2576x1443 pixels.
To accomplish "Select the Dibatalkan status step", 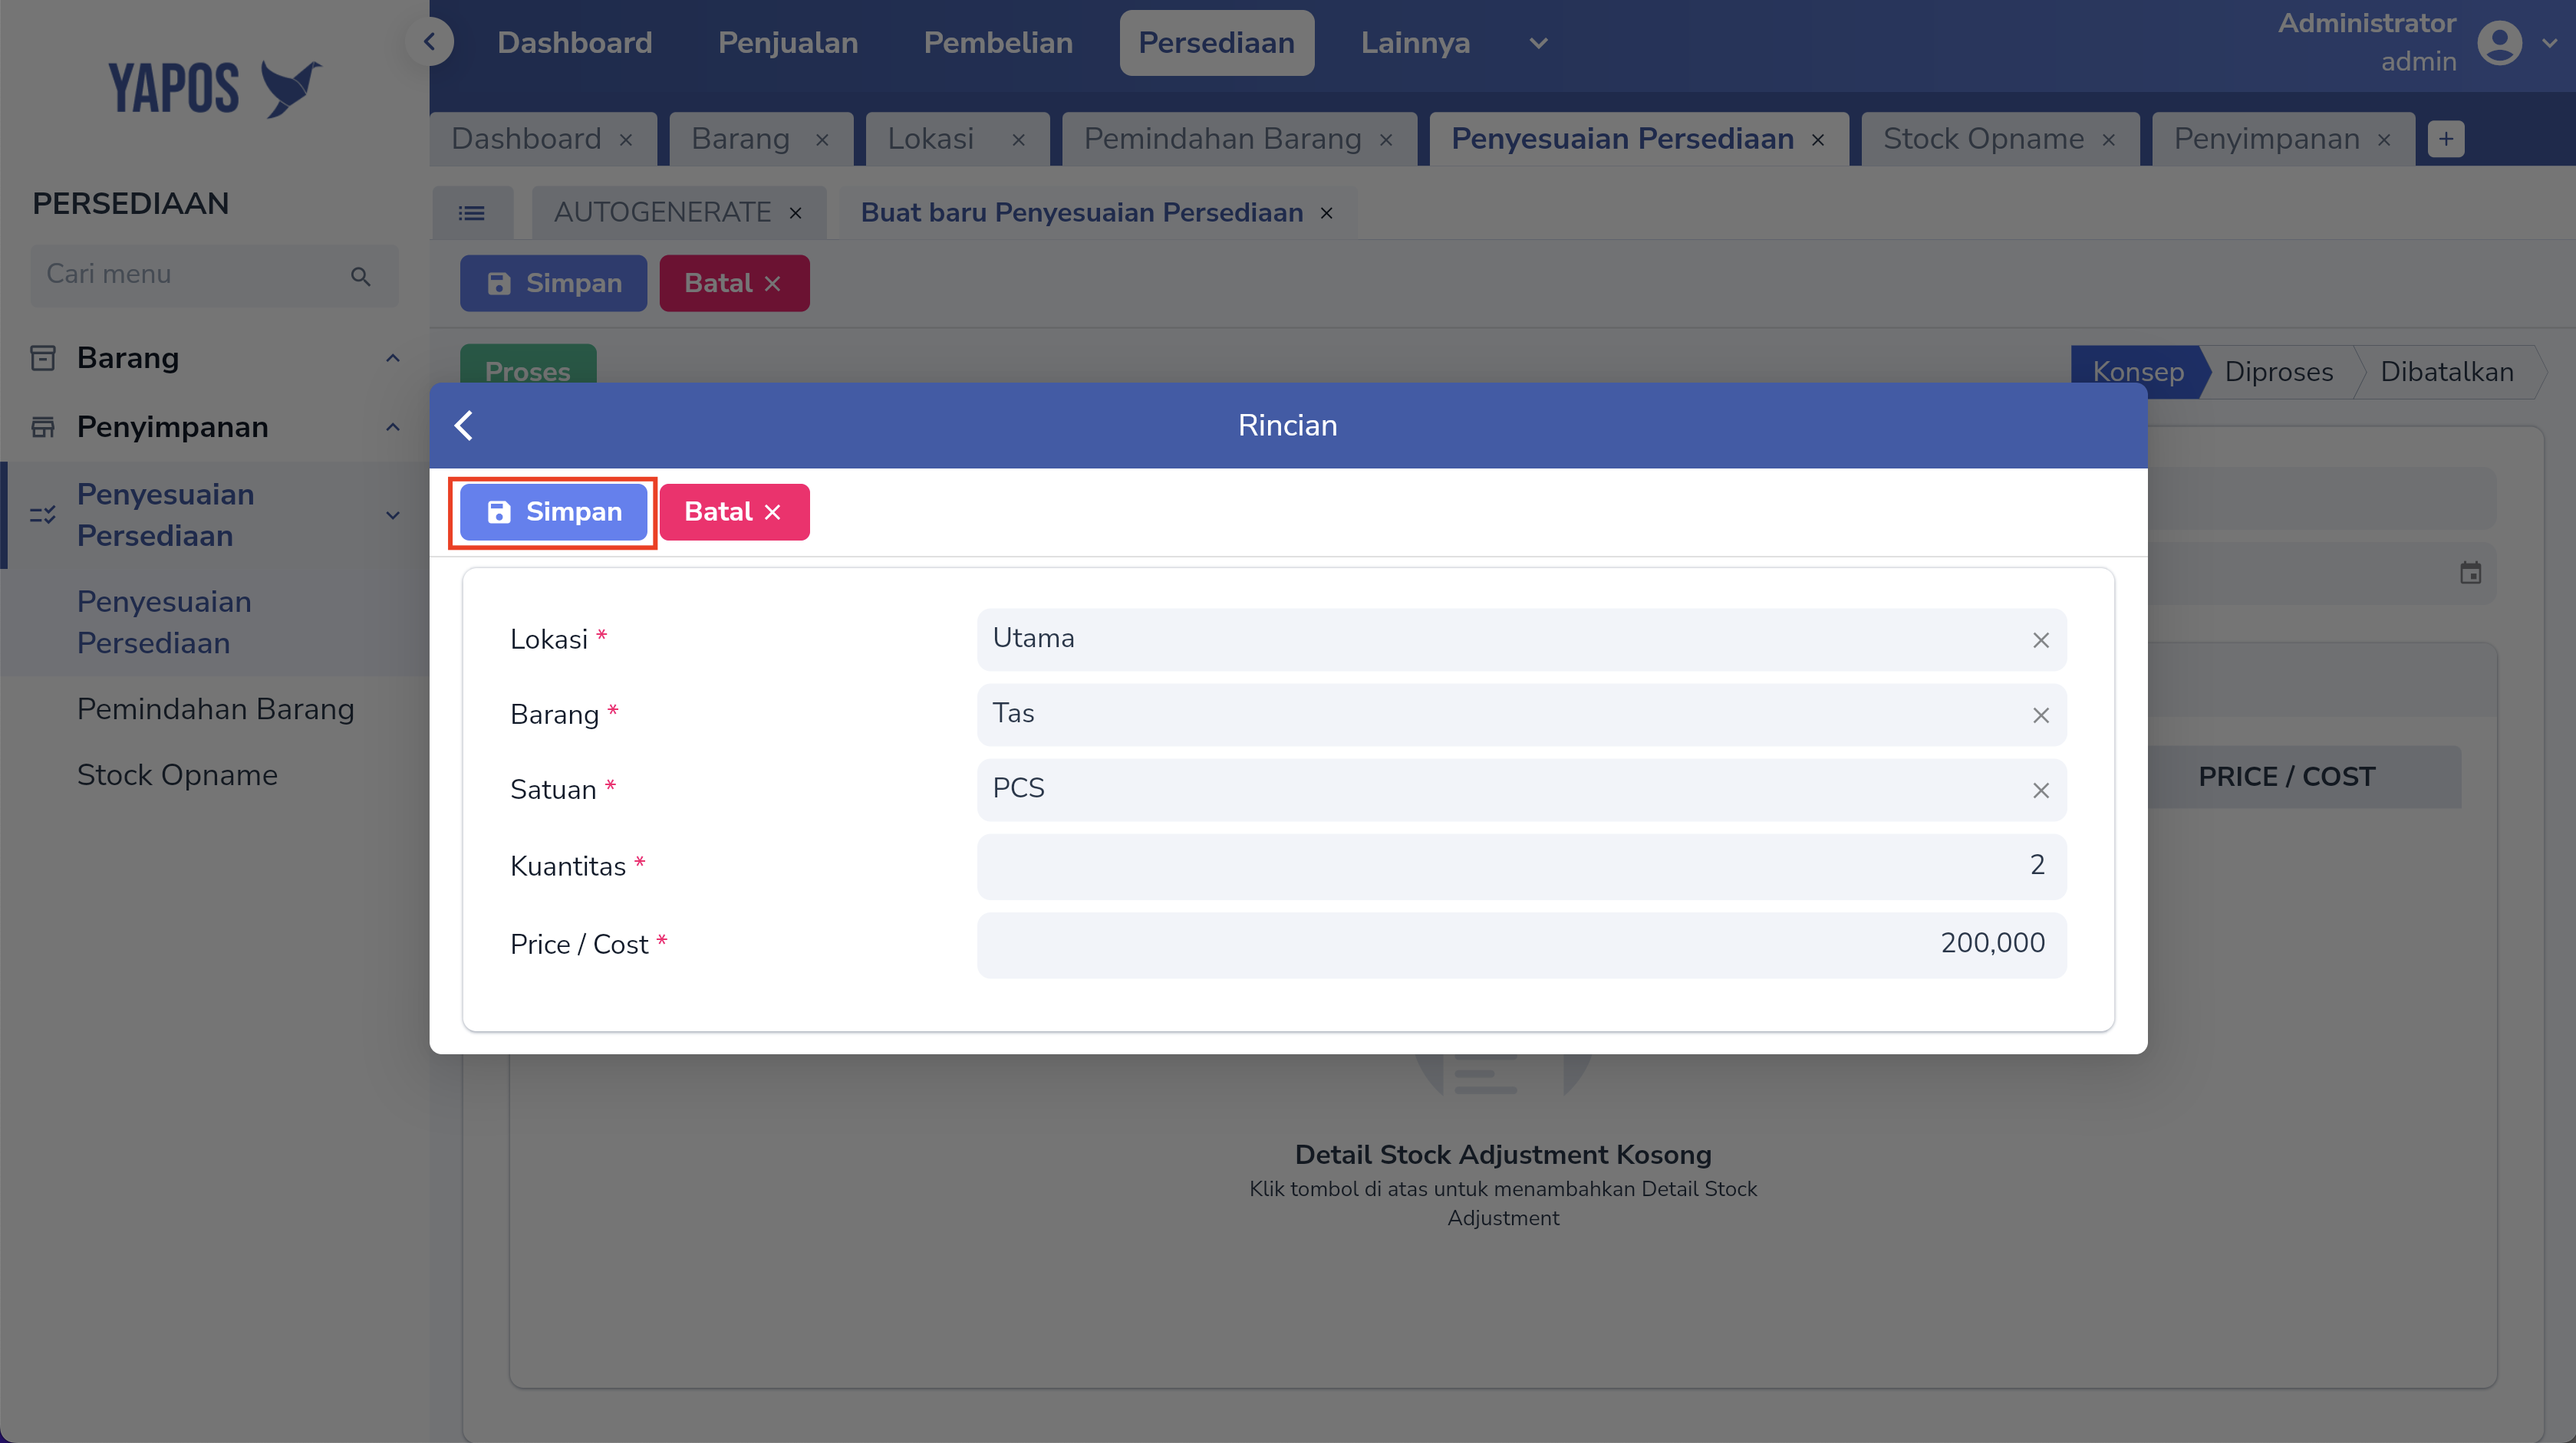I will tap(2446, 372).
